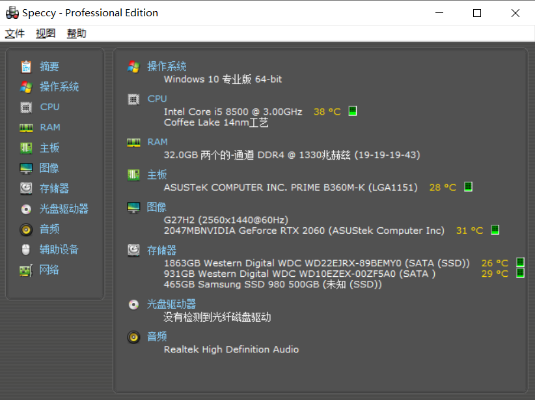Click the 网络 network card icon in sidebar
The height and width of the screenshot is (400, 535).
(x=26, y=270)
